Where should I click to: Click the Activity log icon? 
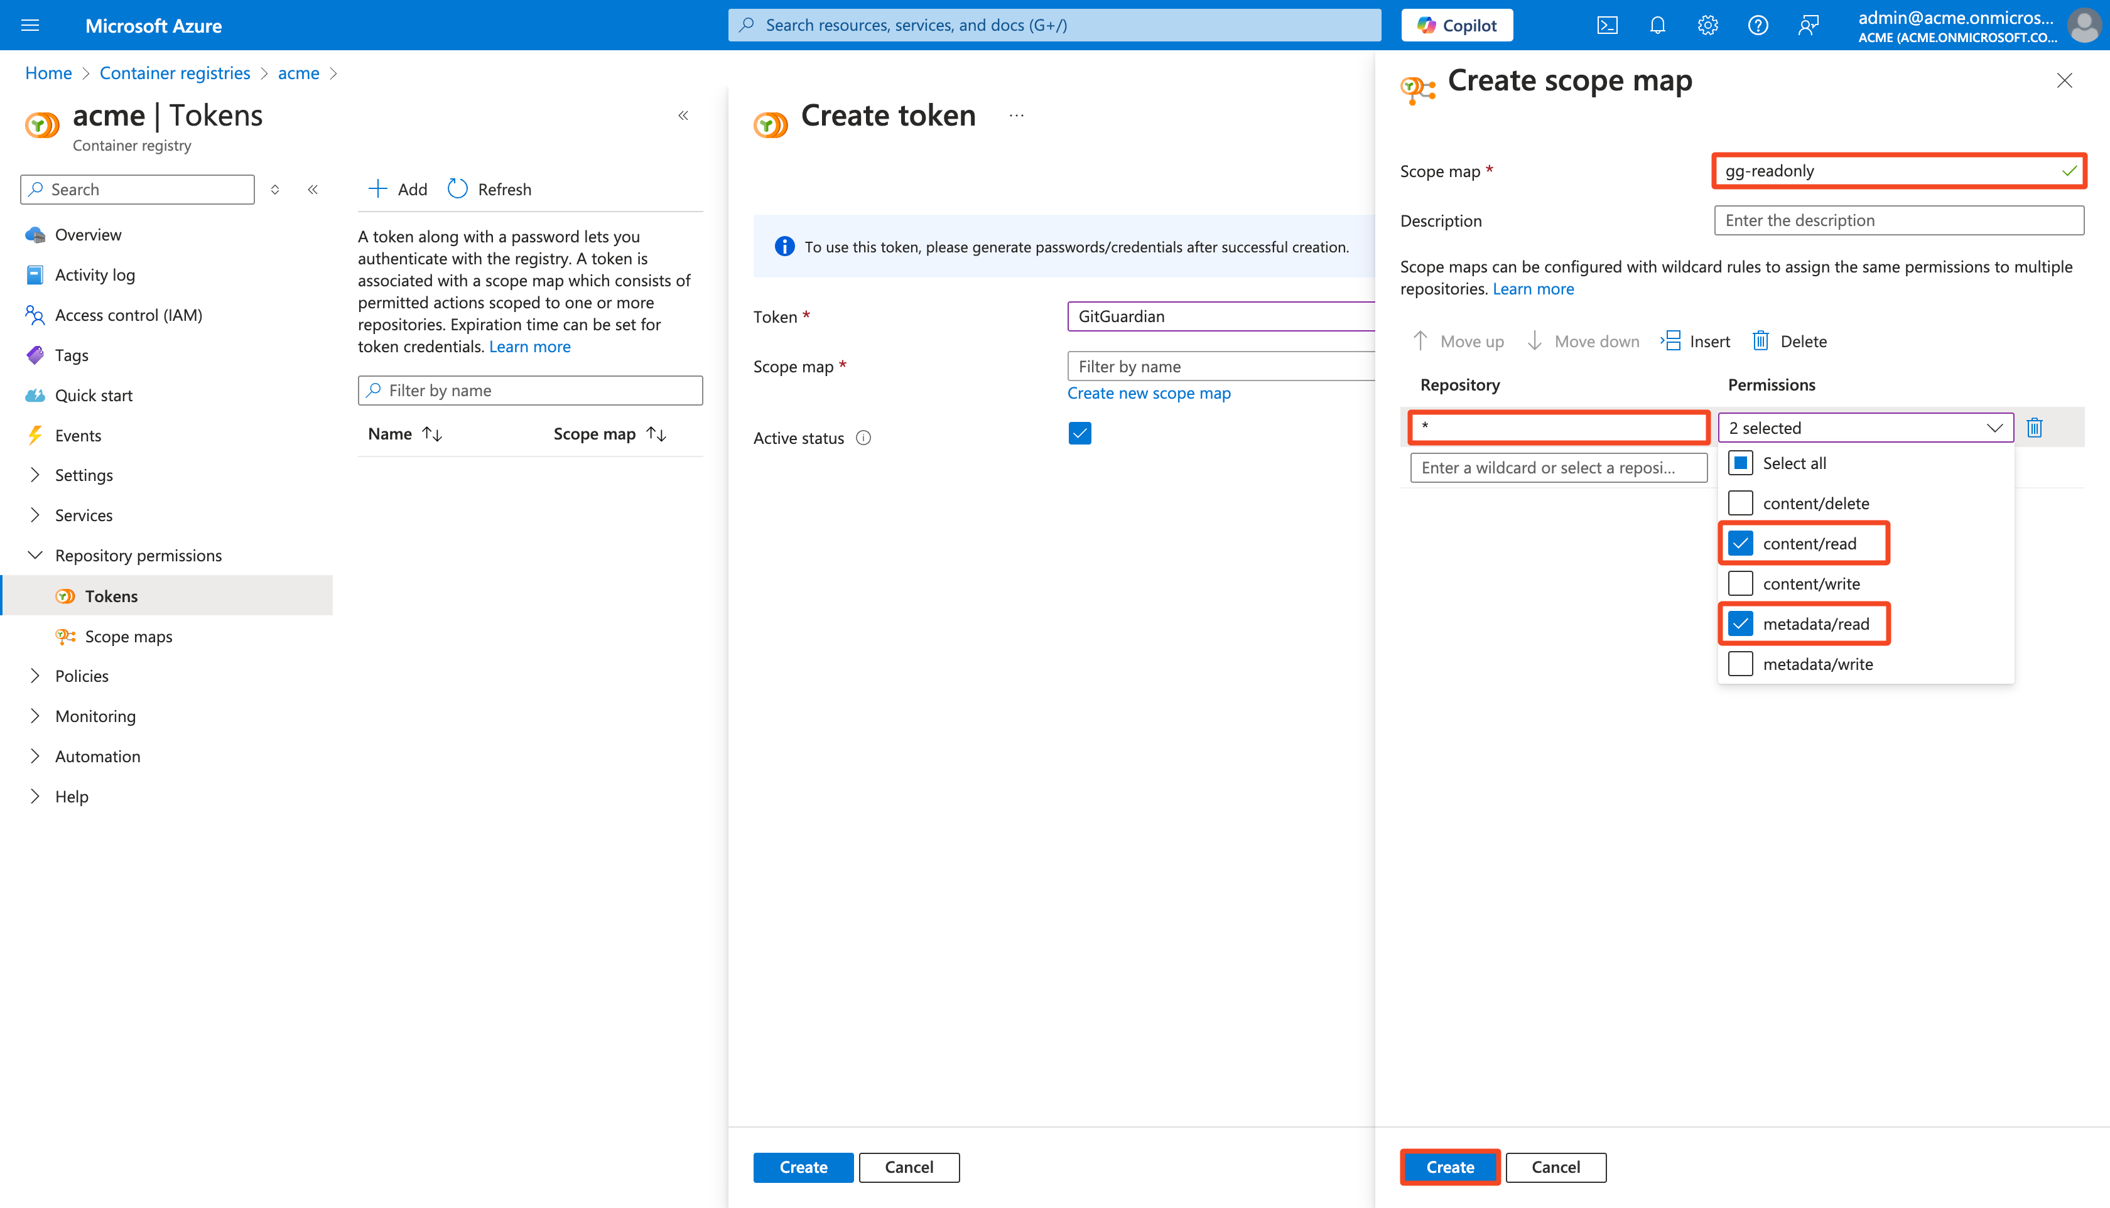pyautogui.click(x=35, y=274)
